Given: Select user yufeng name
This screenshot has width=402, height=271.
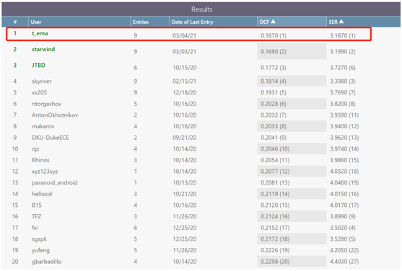Looking at the screenshot, I should (x=40, y=250).
